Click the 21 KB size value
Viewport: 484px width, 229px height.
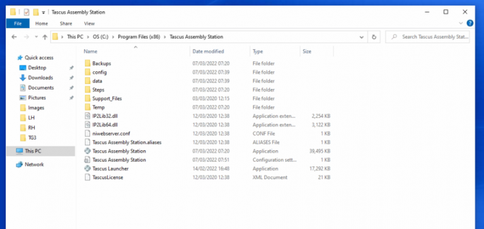click(324, 177)
